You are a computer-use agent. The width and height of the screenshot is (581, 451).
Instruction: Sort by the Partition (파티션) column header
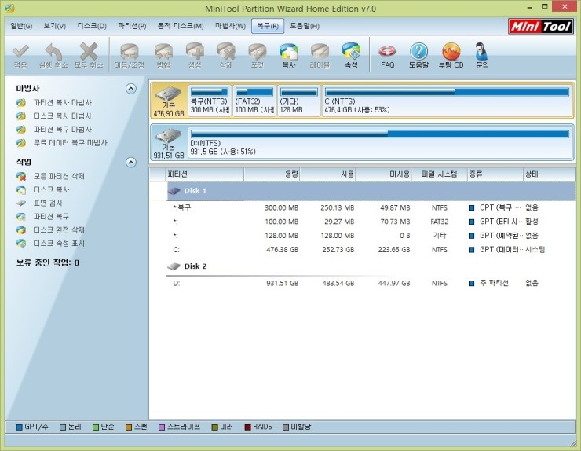coord(205,174)
